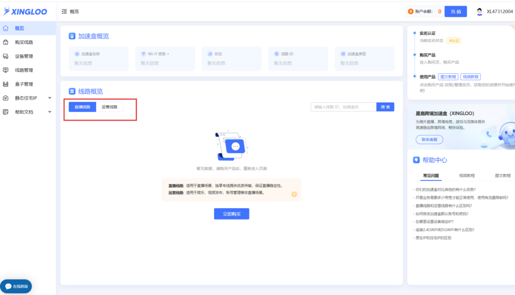
Task: Click the 设备管理 device icon
Action: tap(6, 56)
